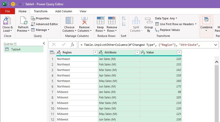Viewport: 220px width, 122px height.
Task: Switch to the Add Column tab
Action: click(64, 11)
